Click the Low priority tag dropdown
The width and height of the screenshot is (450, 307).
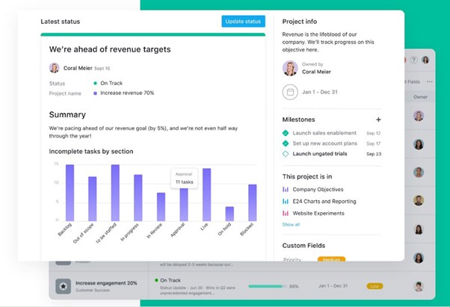click(x=375, y=286)
